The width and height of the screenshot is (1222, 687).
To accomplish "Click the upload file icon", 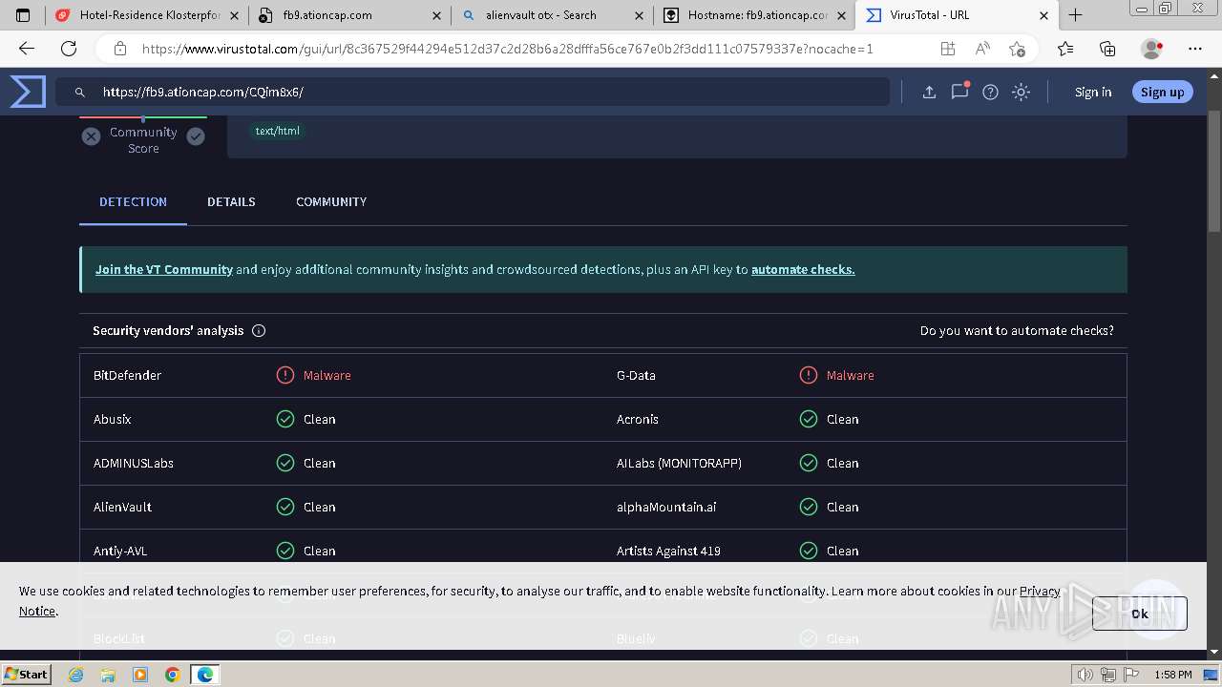I will [x=928, y=93].
